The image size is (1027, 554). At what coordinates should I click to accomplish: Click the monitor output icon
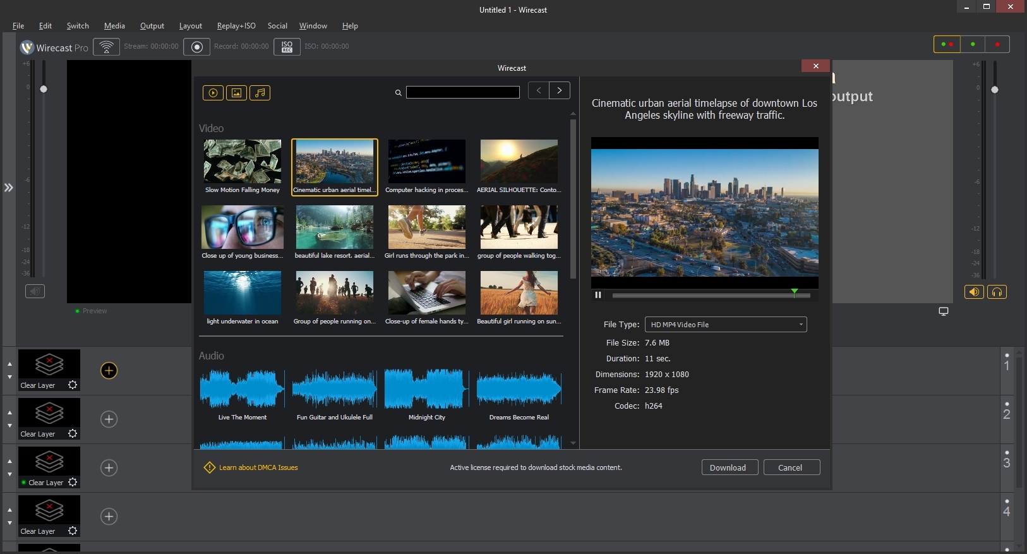pyautogui.click(x=944, y=311)
